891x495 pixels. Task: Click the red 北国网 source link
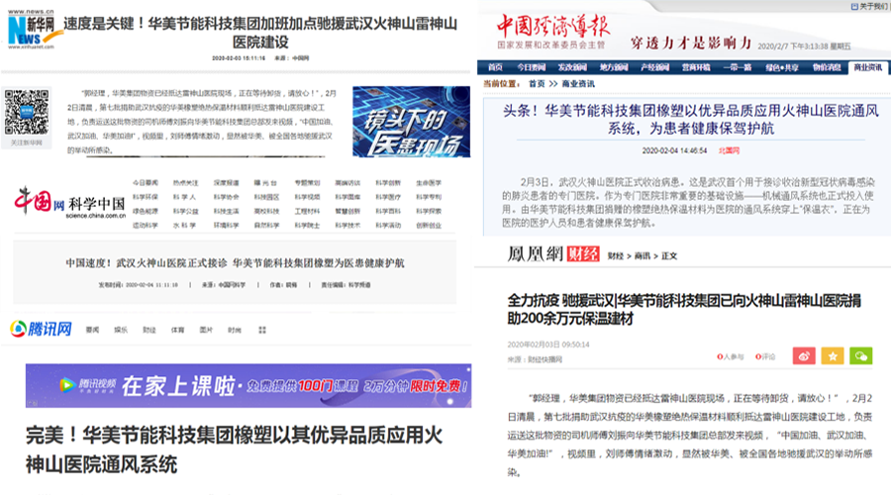729,150
